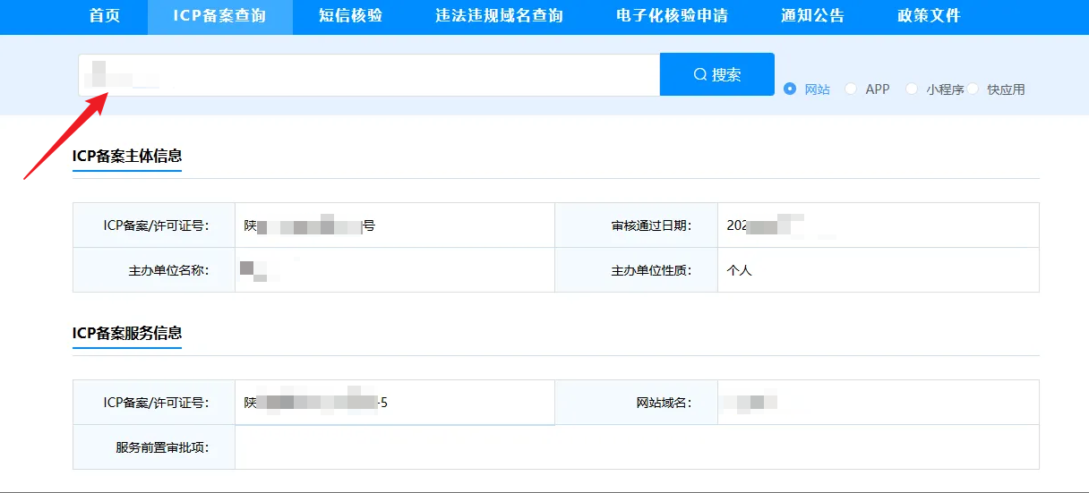Open the ICP备案查询 tab

(x=219, y=16)
